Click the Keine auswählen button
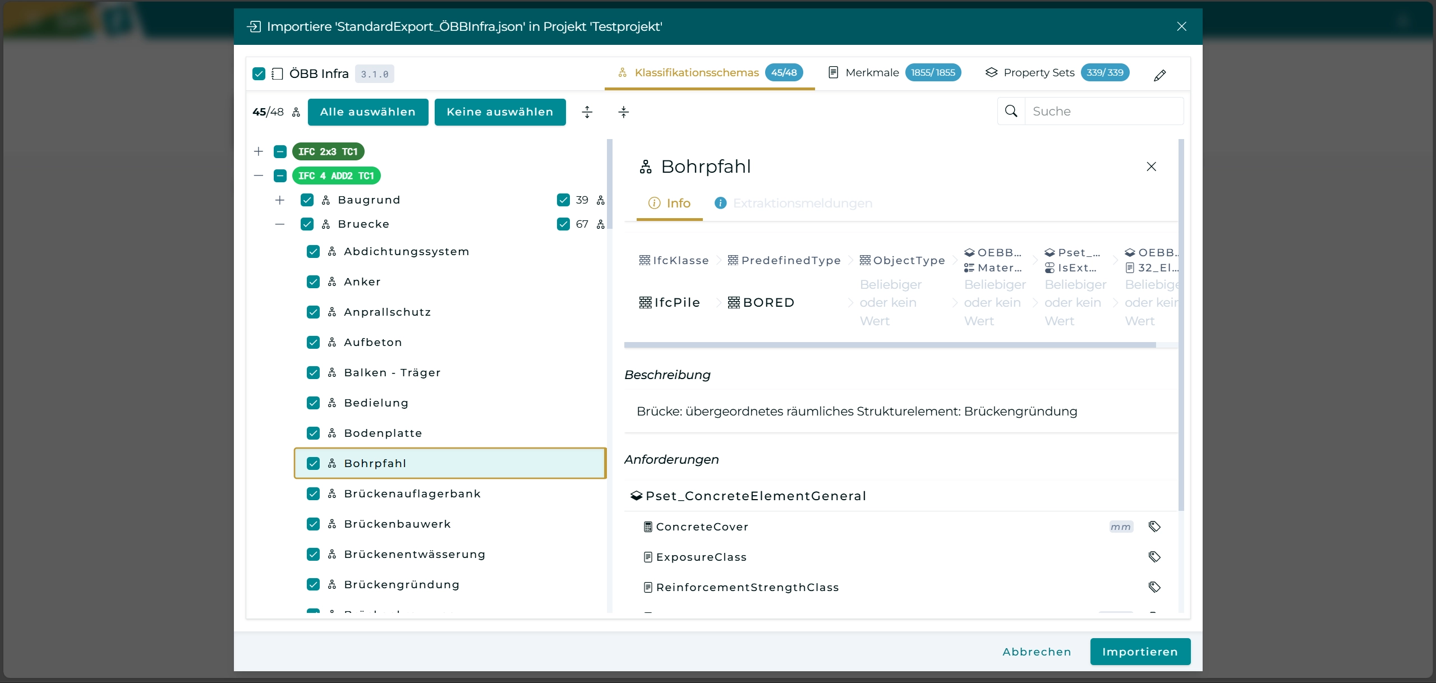Viewport: 1436px width, 683px height. point(500,112)
